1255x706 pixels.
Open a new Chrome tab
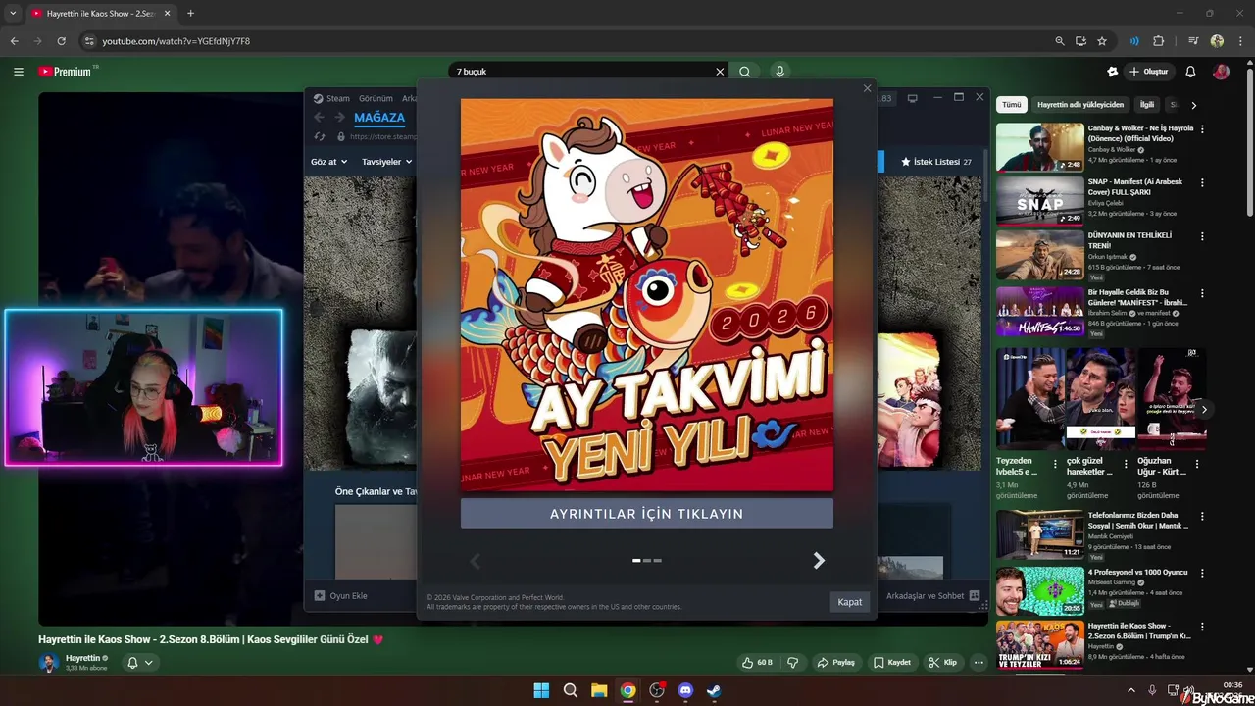[190, 13]
